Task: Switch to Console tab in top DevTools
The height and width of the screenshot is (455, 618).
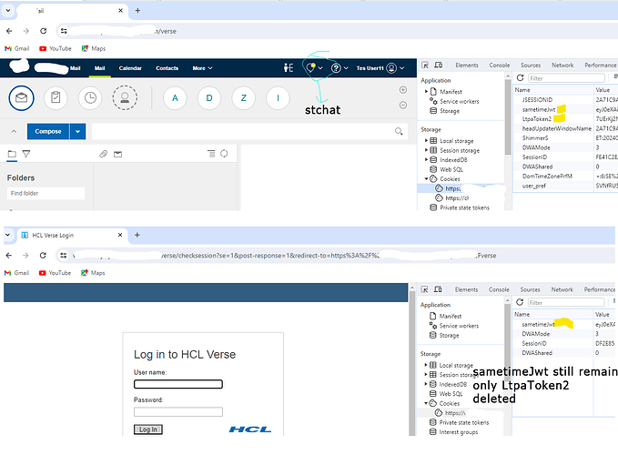Action: pos(500,65)
